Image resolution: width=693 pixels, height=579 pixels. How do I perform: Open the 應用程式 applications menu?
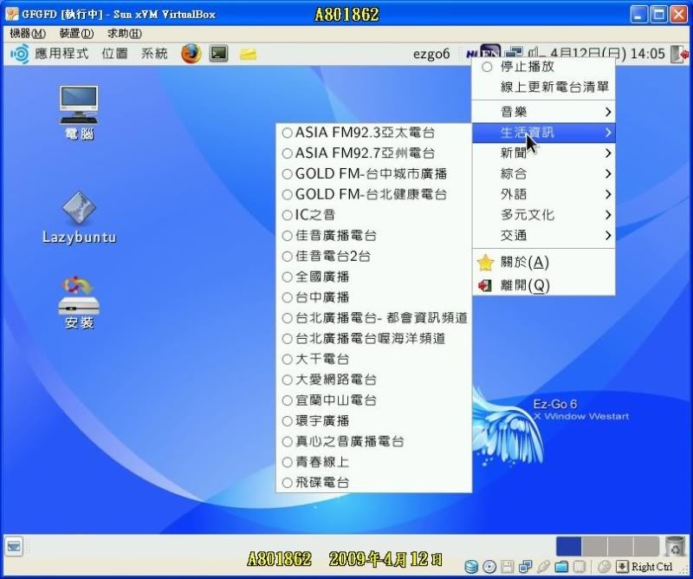[x=62, y=54]
